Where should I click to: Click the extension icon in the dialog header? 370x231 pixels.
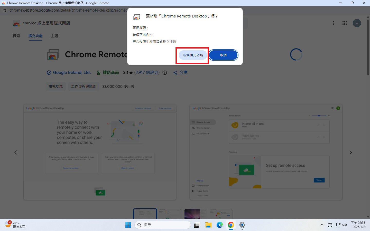pyautogui.click(x=136, y=17)
